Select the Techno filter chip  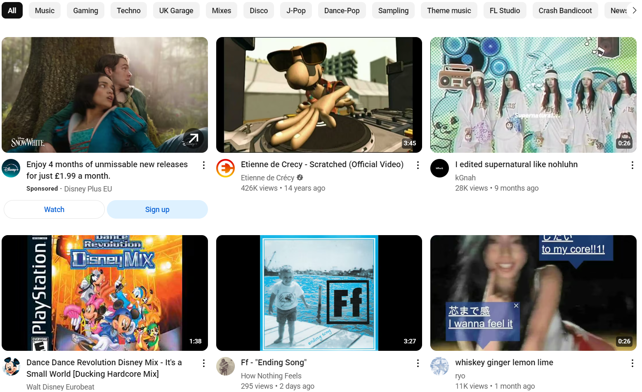(x=129, y=10)
